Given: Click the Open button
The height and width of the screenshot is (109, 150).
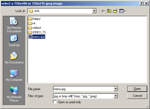Looking at the screenshot, I should pyautogui.click(x=137, y=89).
